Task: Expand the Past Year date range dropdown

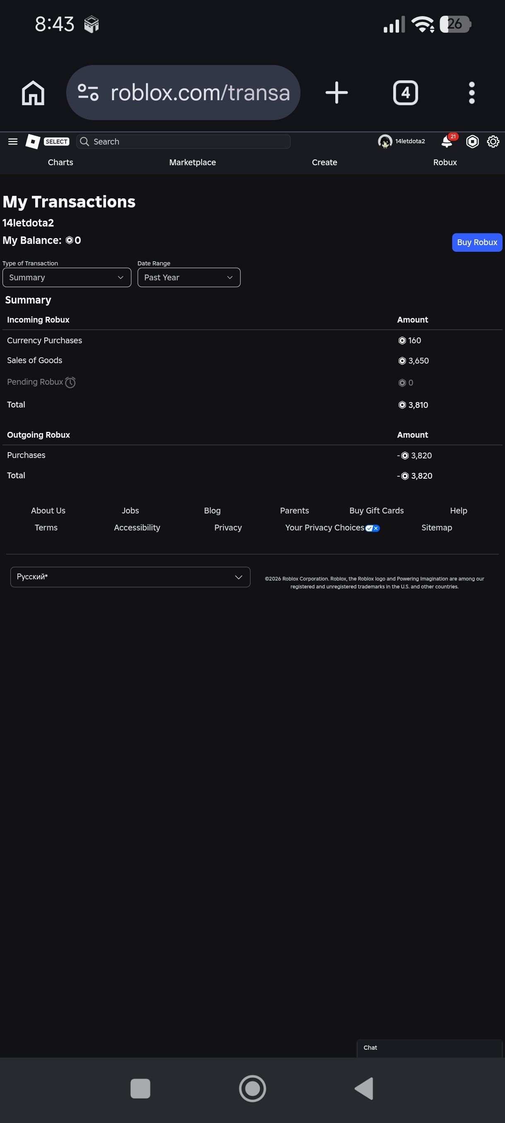Action: 189,277
